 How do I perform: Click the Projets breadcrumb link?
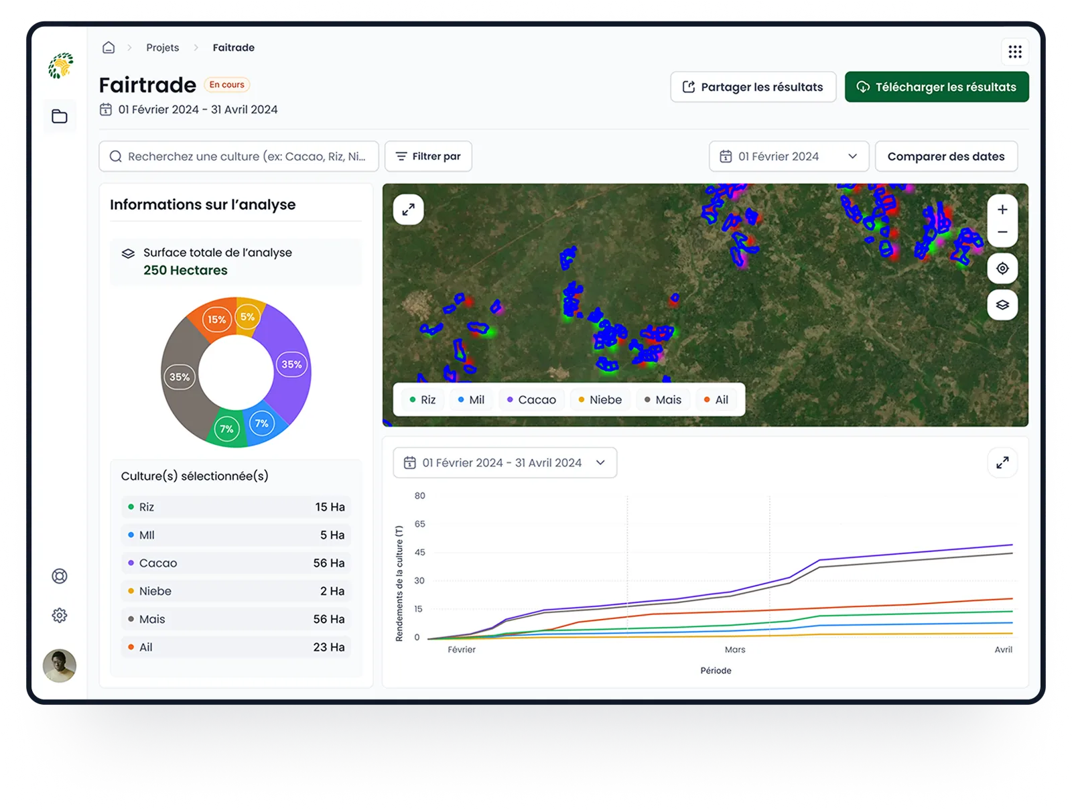pos(163,48)
